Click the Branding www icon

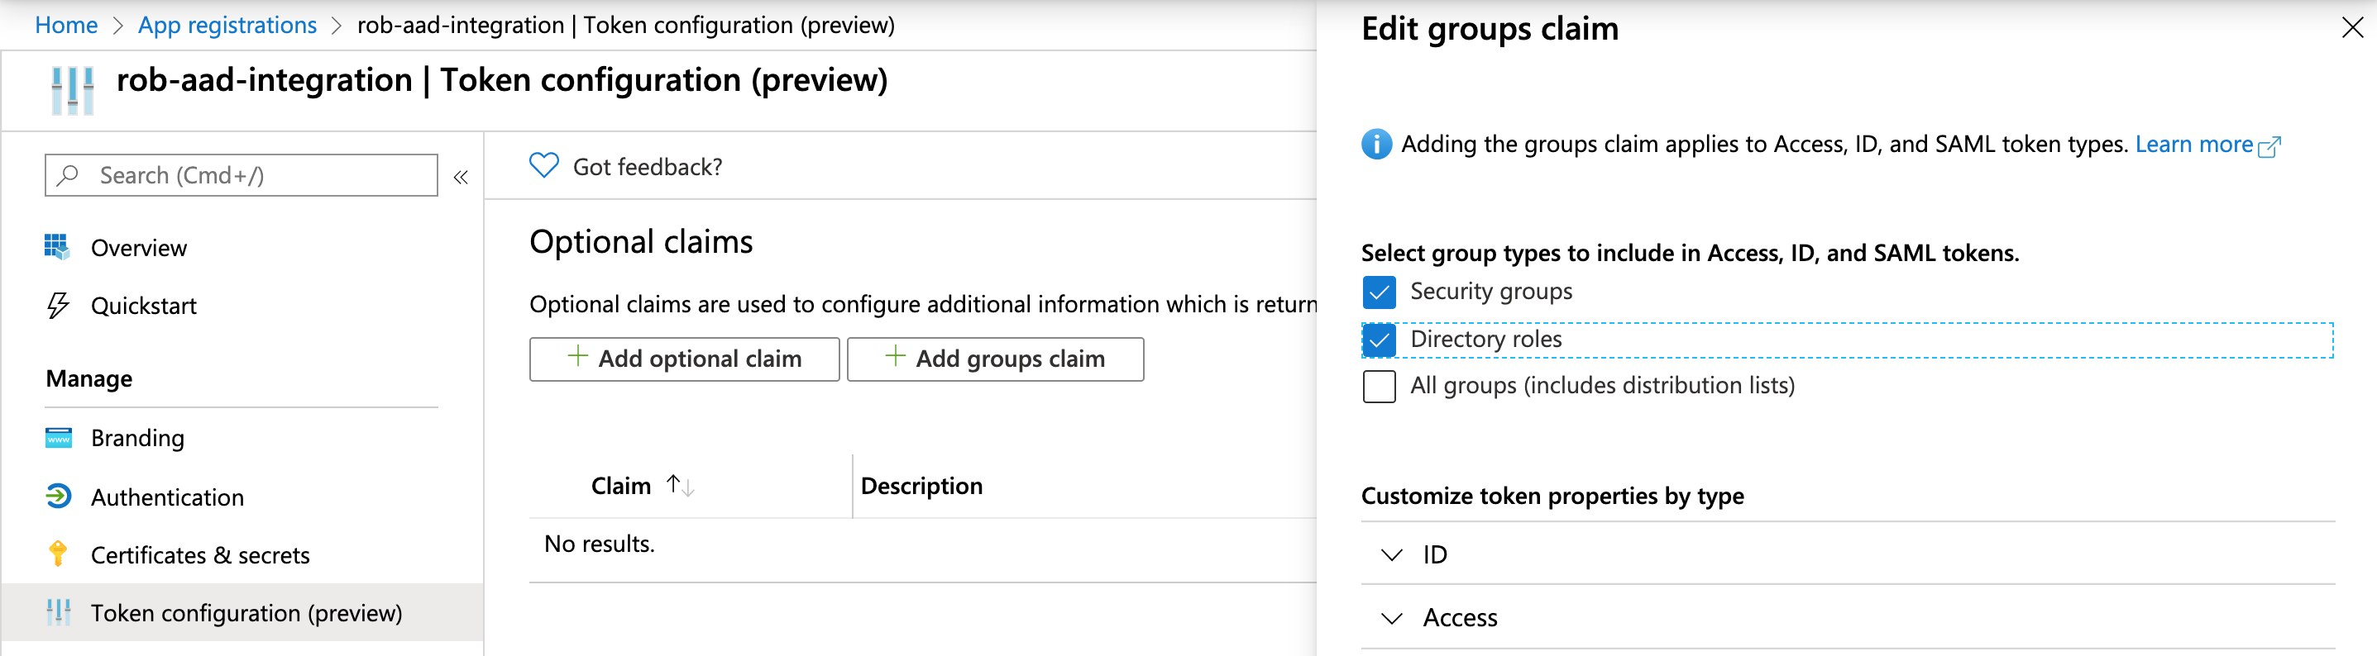coord(58,438)
